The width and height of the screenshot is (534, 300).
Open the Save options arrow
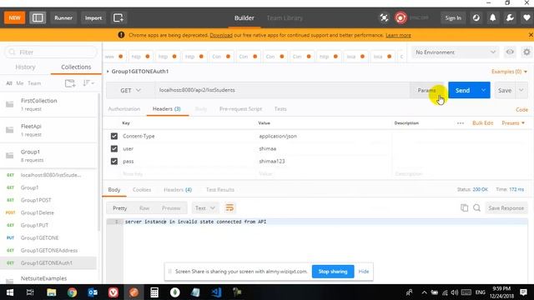(x=521, y=90)
